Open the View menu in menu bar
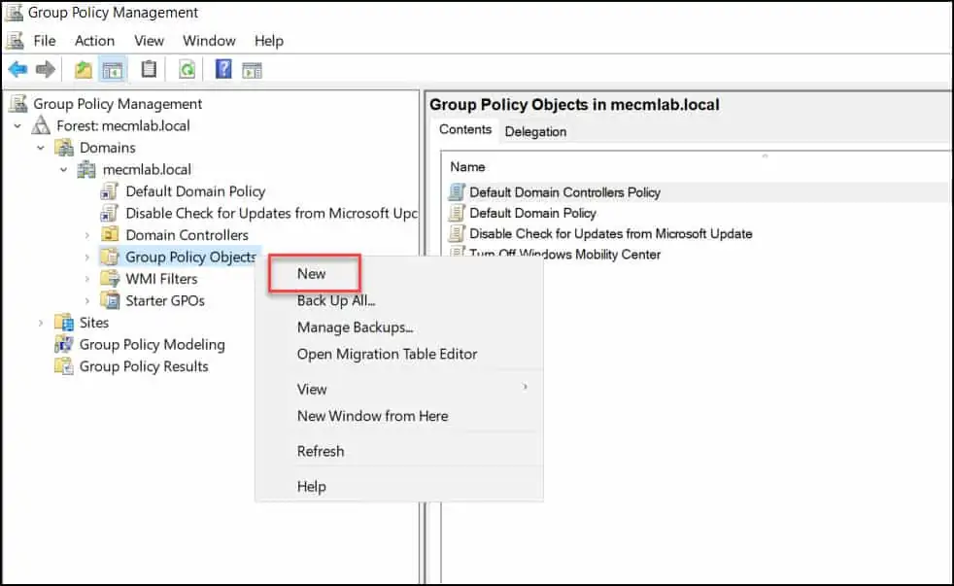 click(x=149, y=41)
